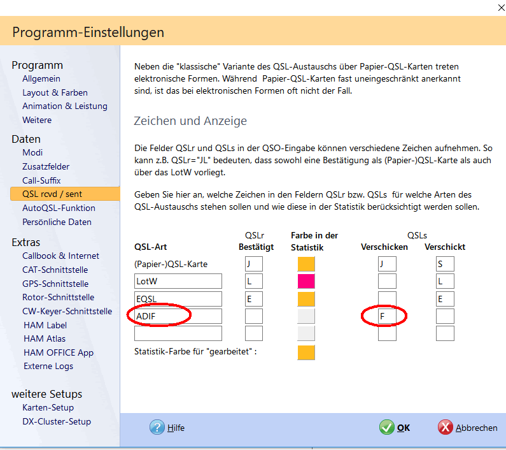The height and width of the screenshot is (450, 506).
Task: Select Zusatzfelder in the sidebar
Action: point(46,166)
